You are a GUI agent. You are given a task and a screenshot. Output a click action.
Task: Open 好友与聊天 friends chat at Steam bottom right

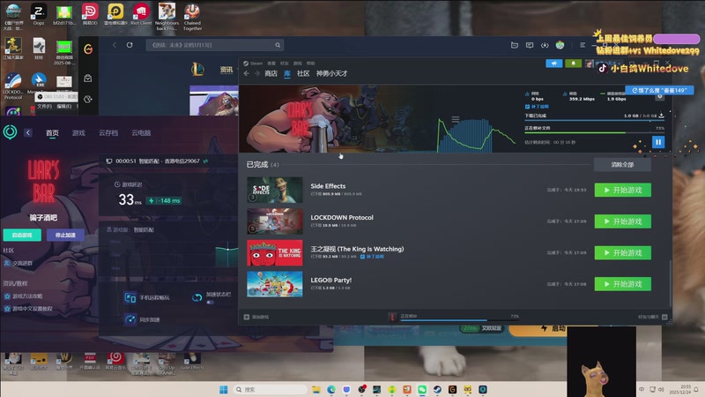tap(652, 317)
